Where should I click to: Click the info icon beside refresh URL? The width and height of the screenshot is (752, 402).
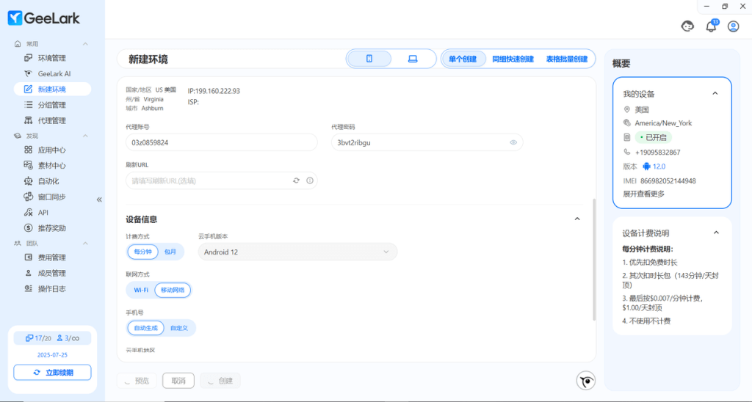coord(309,180)
